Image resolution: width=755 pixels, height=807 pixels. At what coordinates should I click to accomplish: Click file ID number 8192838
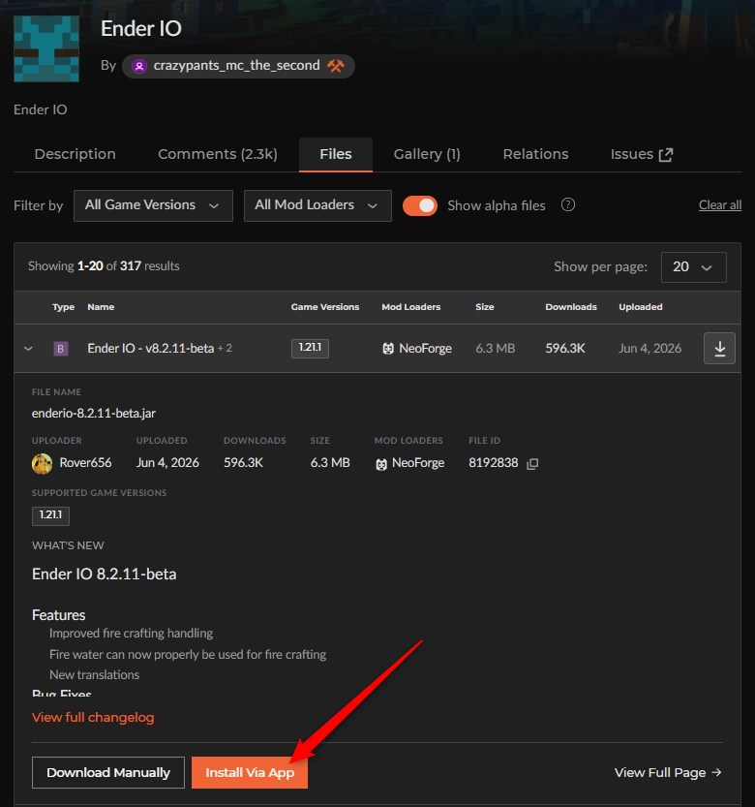coord(494,463)
